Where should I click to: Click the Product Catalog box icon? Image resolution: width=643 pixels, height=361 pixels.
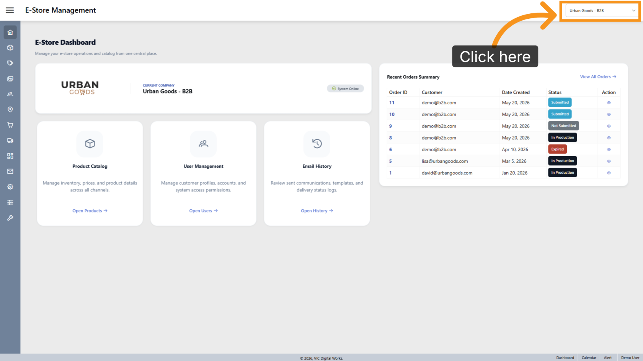(x=90, y=144)
